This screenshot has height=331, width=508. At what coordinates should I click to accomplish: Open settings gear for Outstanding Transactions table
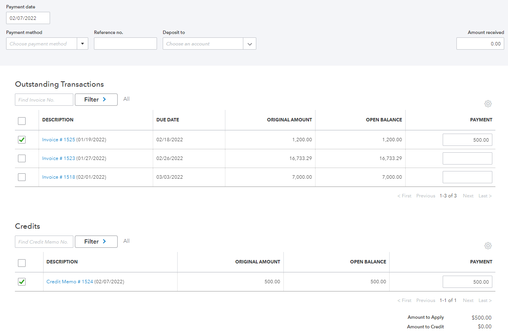[x=488, y=103]
